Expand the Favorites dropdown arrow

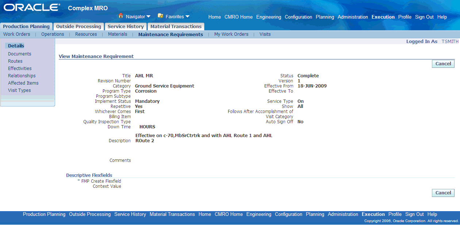click(x=187, y=16)
